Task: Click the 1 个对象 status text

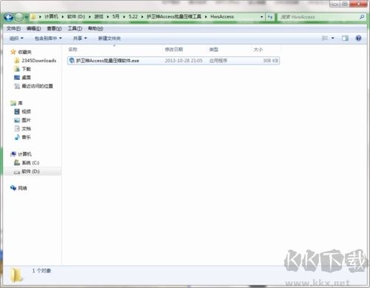Action: (x=41, y=271)
